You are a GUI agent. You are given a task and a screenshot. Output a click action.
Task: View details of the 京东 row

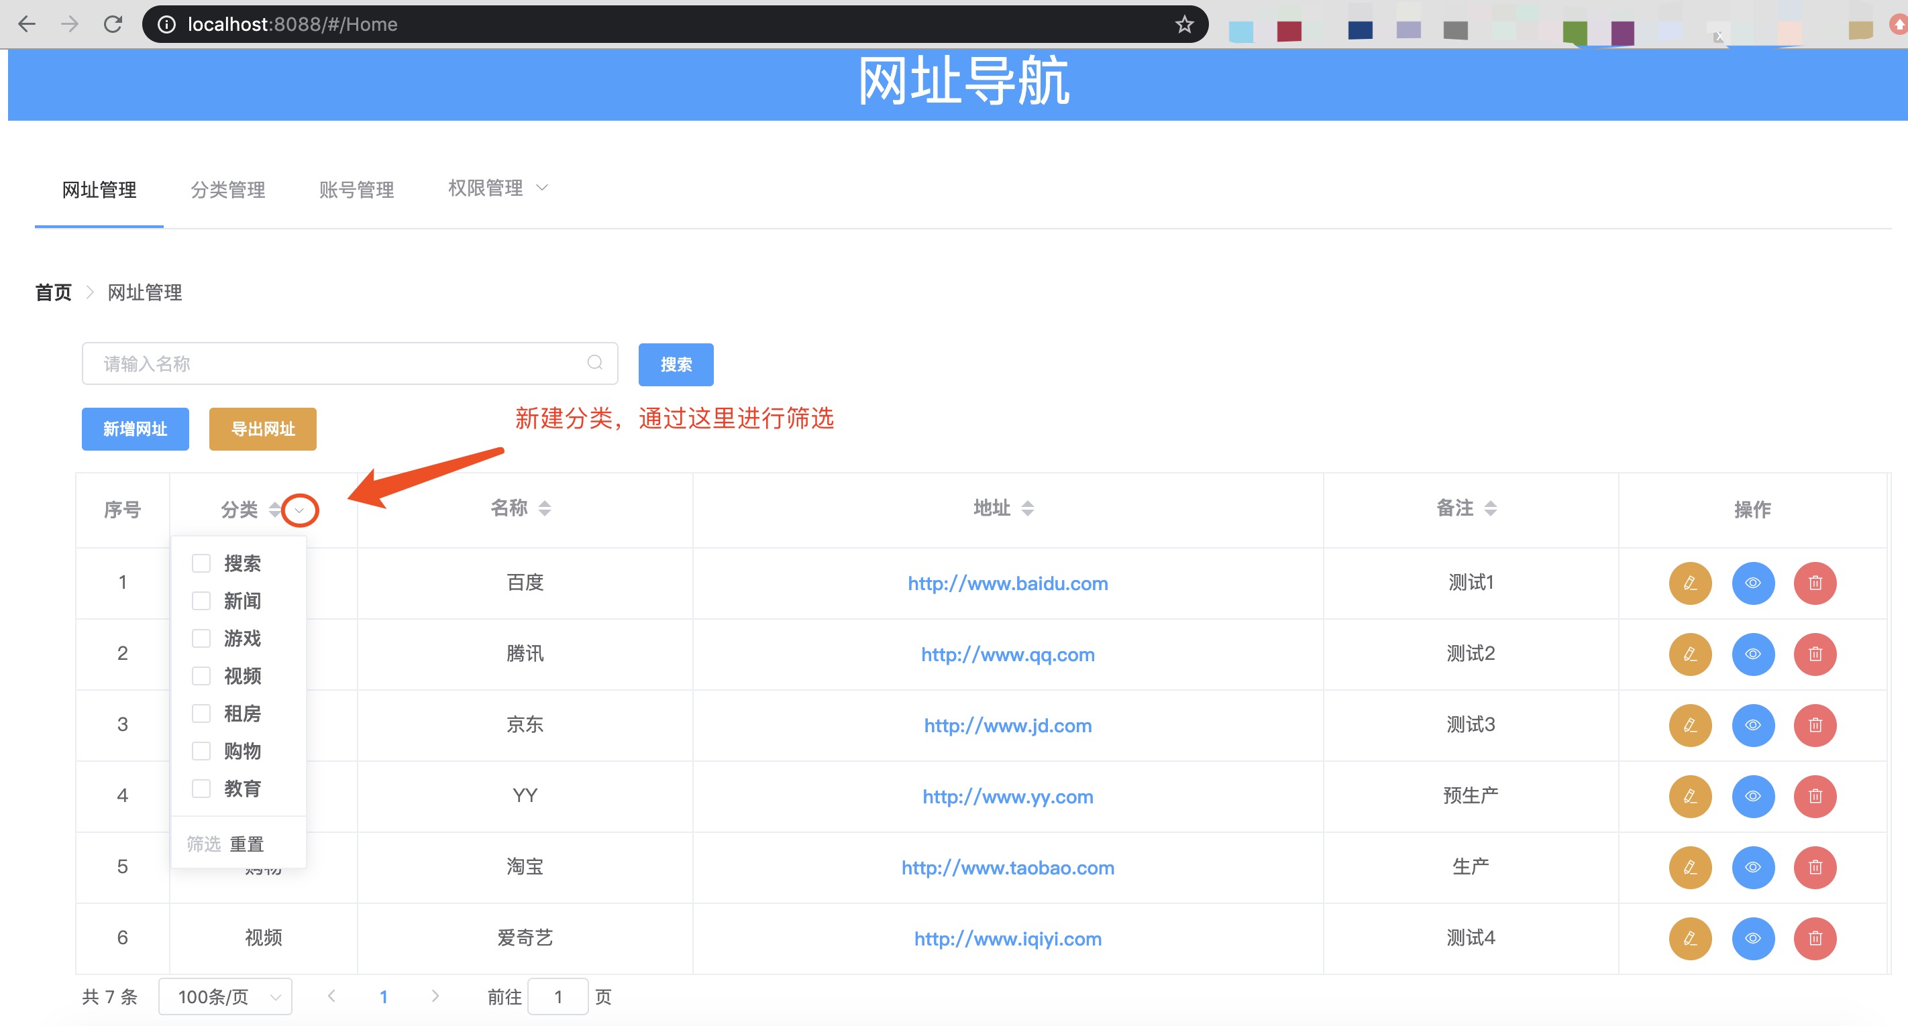(1753, 726)
